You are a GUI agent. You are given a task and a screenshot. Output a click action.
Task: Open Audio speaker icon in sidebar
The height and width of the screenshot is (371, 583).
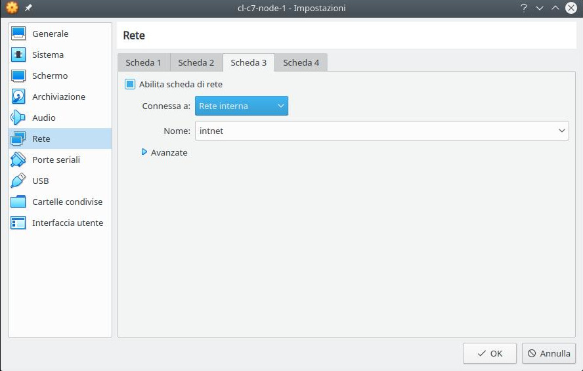pos(18,118)
